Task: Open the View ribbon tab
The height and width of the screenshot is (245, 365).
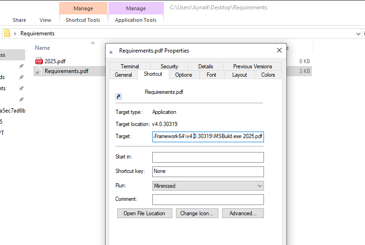Action: point(46,20)
